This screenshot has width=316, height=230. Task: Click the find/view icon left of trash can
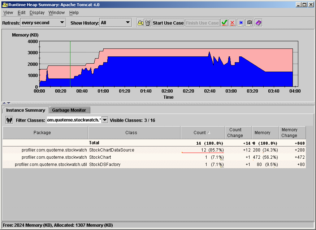tap(140, 23)
